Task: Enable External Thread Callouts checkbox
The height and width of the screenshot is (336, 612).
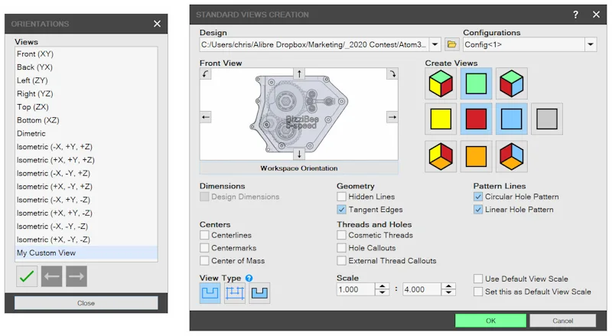Action: pyautogui.click(x=341, y=260)
